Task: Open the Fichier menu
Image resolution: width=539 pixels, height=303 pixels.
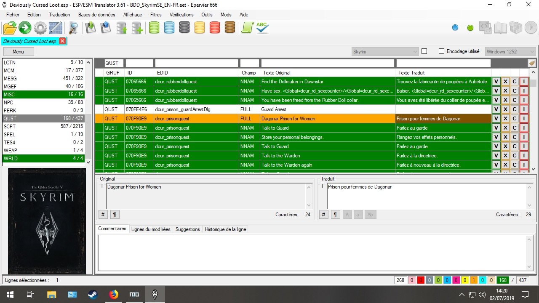Action: [x=13, y=15]
